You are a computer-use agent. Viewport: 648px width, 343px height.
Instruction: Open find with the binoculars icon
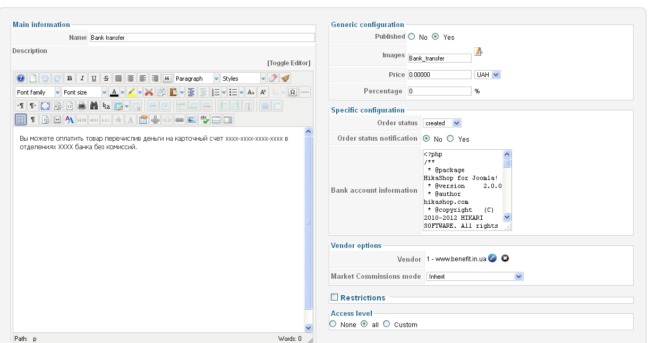coord(93,106)
